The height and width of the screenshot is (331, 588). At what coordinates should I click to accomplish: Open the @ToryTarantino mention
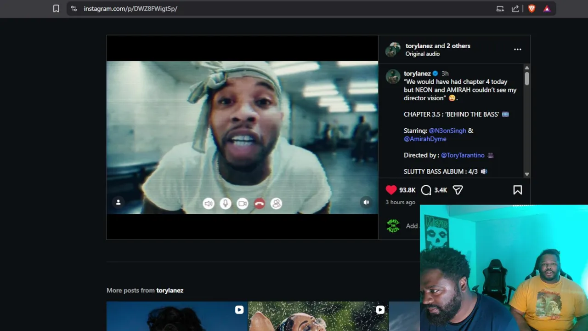click(463, 155)
